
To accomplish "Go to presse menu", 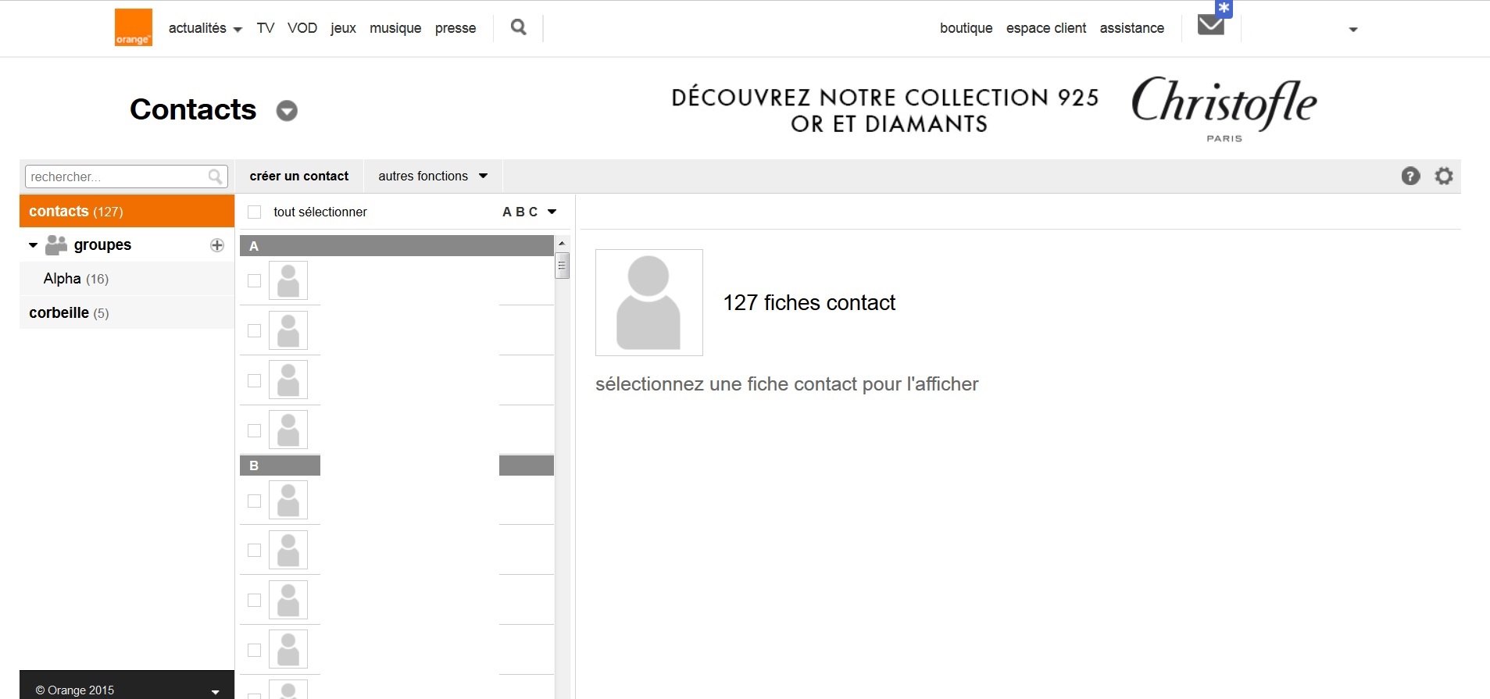I will click(456, 28).
